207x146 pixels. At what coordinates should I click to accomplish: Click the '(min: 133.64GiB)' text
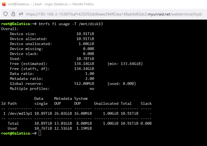coord(125,64)
